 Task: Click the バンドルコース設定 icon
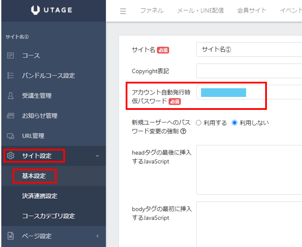pos(11,76)
